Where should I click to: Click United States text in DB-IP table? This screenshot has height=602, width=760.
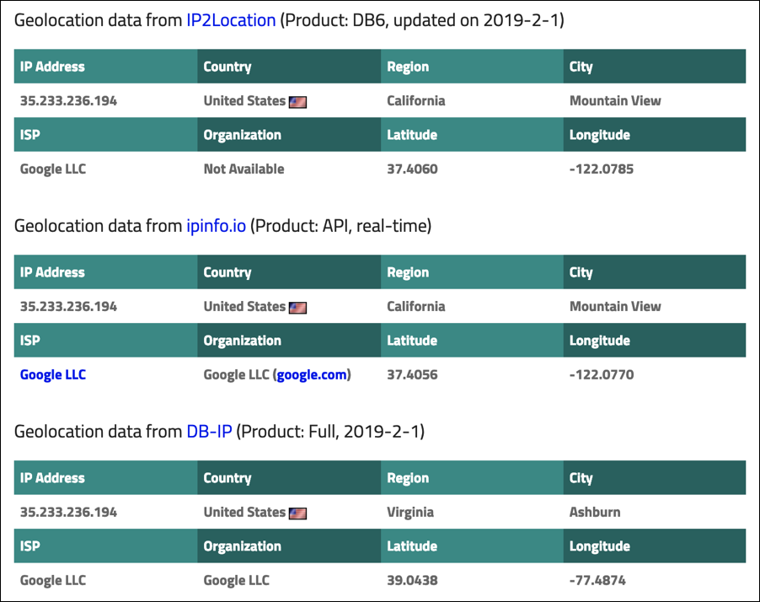[x=244, y=513]
